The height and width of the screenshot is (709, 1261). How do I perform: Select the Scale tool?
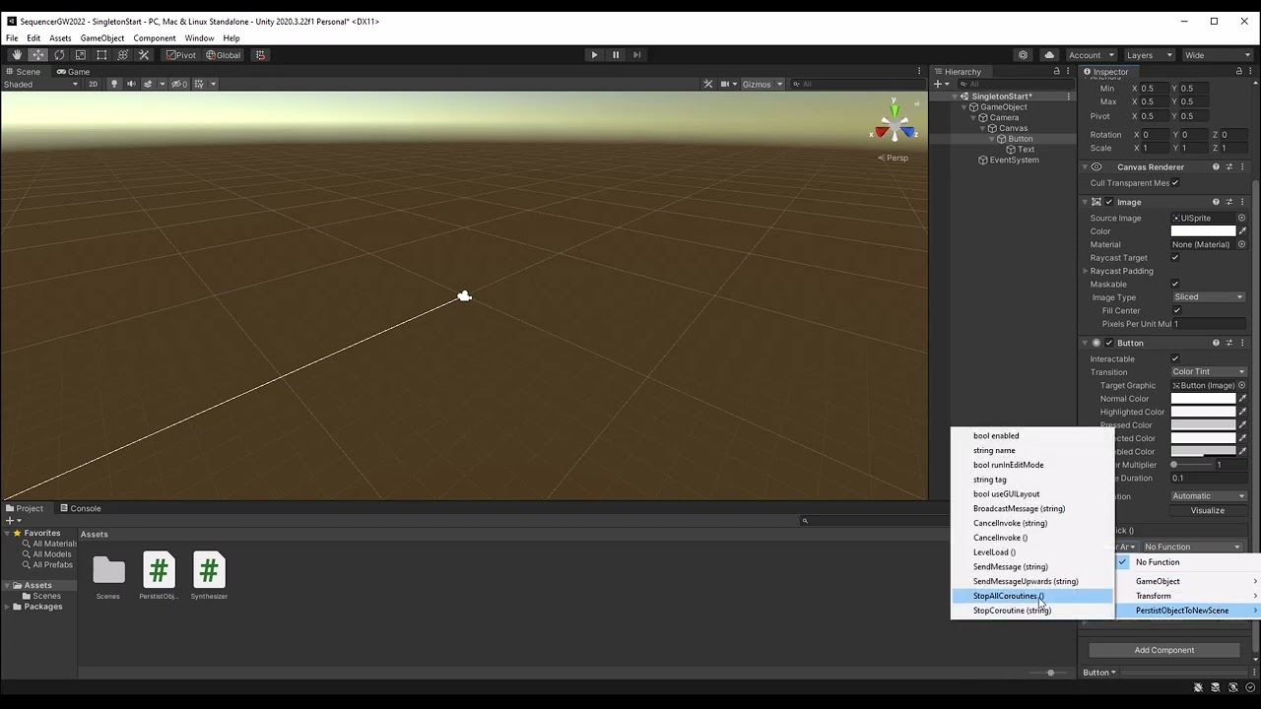pos(80,55)
